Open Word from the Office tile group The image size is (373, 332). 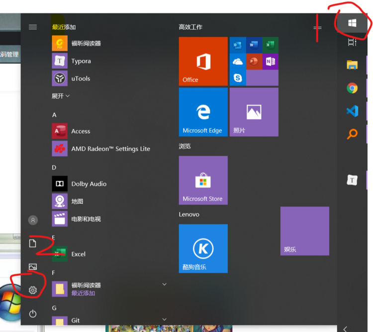click(x=254, y=45)
